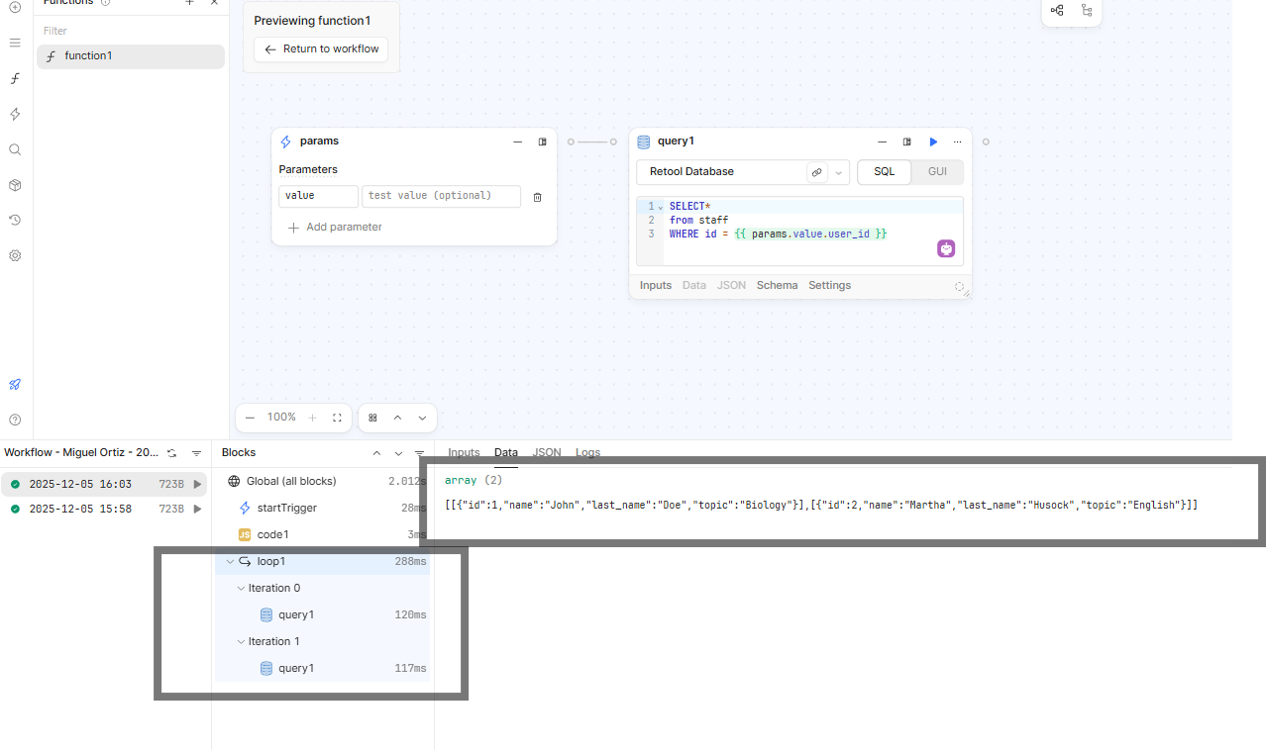Open query1 more options ellipsis
This screenshot has width=1266, height=750.
click(x=957, y=141)
